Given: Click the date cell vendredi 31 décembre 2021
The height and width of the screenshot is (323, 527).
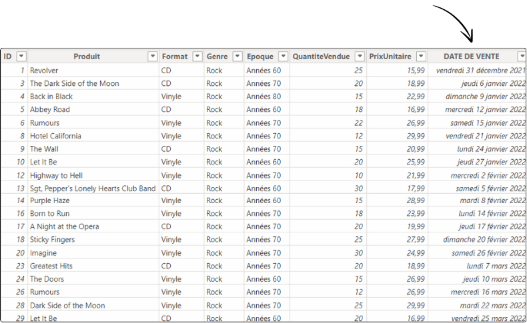Looking at the screenshot, I should (480, 70).
